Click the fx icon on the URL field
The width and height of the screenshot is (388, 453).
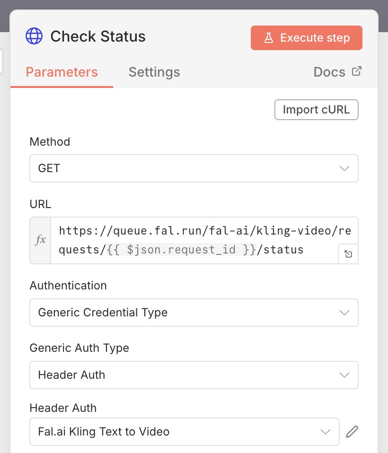tap(40, 240)
